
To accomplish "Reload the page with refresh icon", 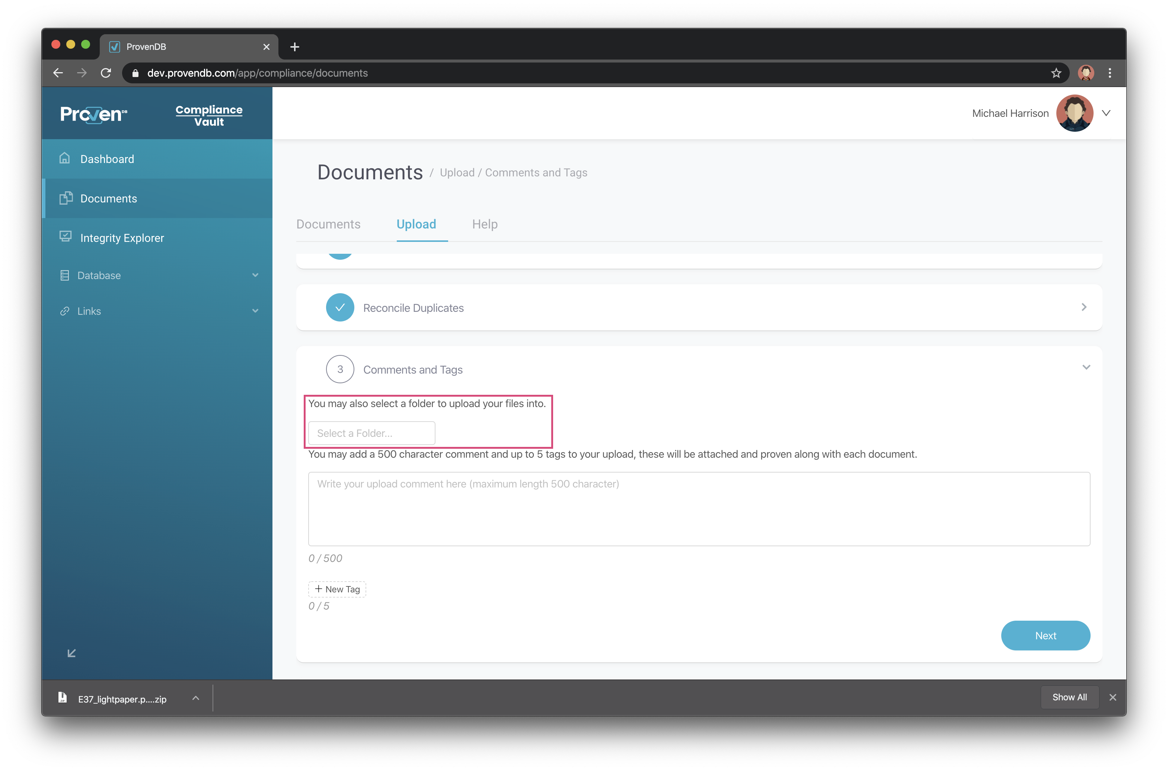I will pos(106,73).
